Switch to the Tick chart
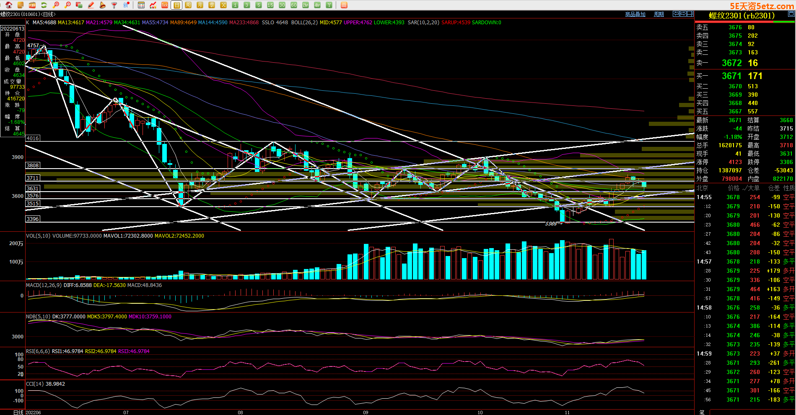This screenshot has height=415, width=796. (165, 5)
